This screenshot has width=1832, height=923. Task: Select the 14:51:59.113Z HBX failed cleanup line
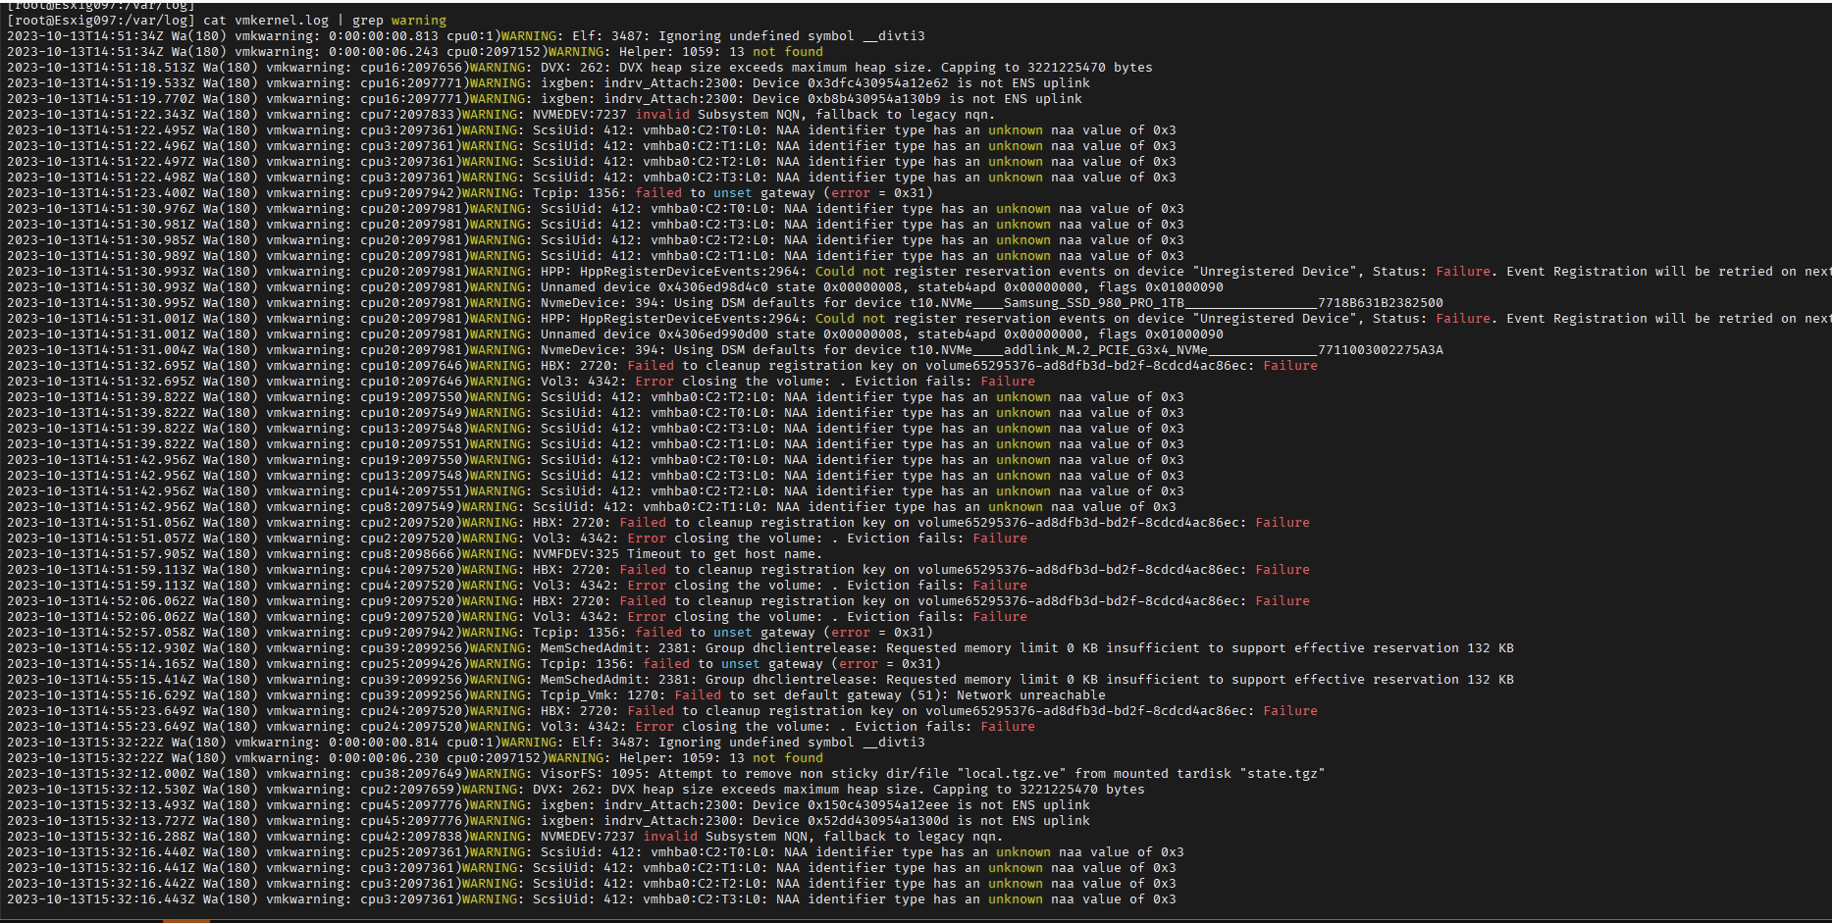coord(658,570)
